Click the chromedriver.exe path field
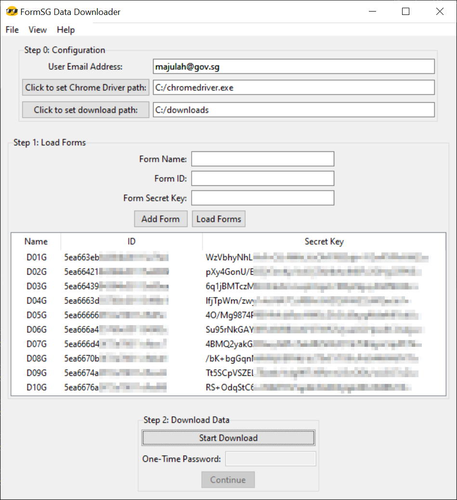The image size is (457, 500). pyautogui.click(x=294, y=87)
